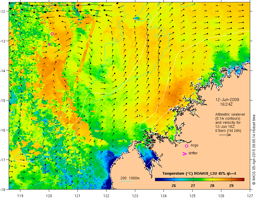Click the colorbar tick label '27'

tap(193, 186)
